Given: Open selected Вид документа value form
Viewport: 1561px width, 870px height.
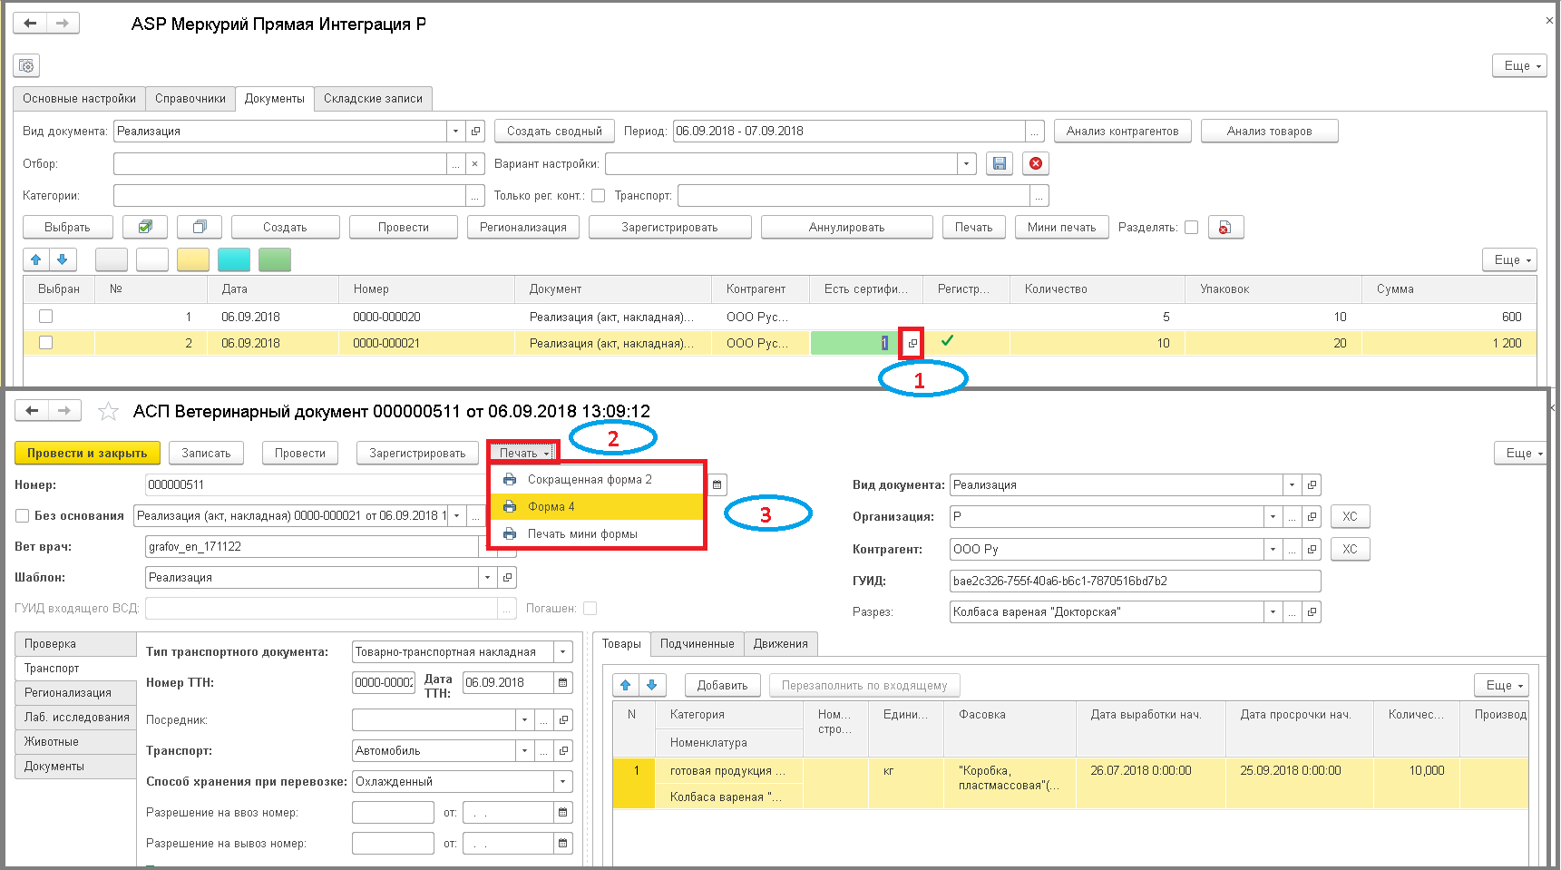Looking at the screenshot, I should coord(475,131).
